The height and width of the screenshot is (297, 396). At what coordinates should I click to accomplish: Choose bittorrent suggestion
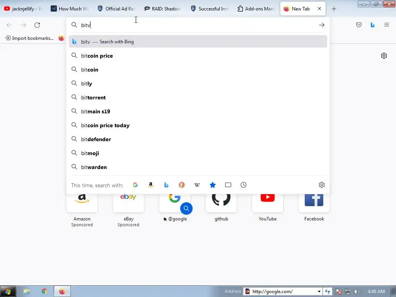click(x=198, y=97)
